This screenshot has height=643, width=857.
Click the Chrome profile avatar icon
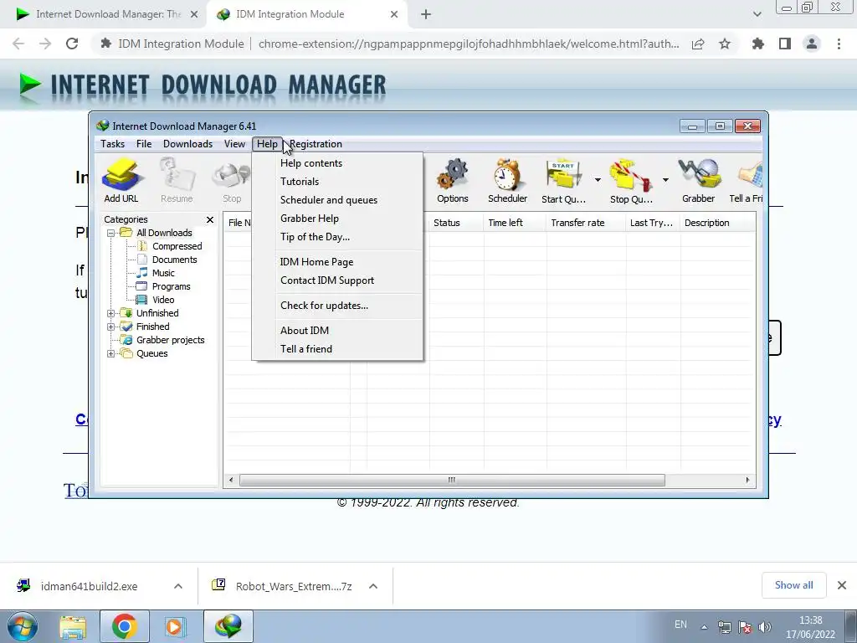coord(812,44)
